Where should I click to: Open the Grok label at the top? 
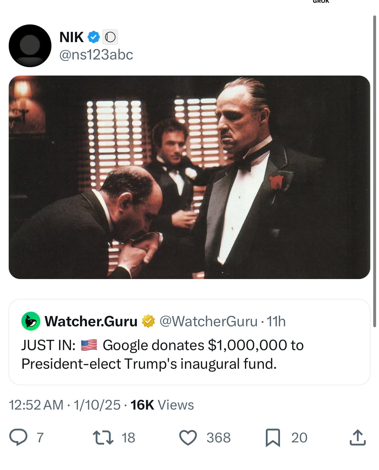[x=320, y=2]
